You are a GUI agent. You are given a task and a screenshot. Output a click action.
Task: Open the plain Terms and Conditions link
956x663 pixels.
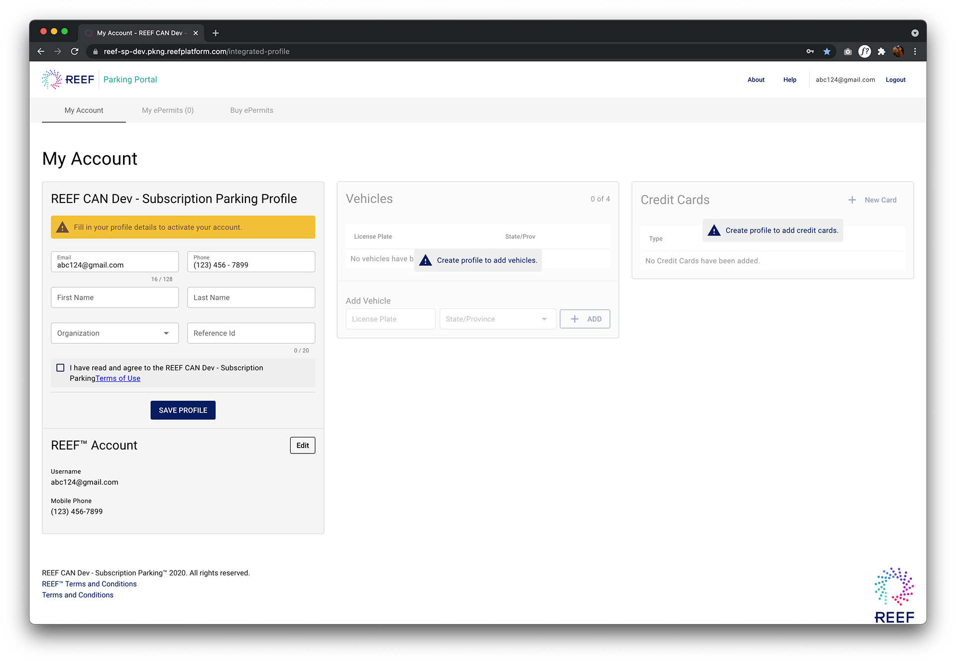pos(78,595)
